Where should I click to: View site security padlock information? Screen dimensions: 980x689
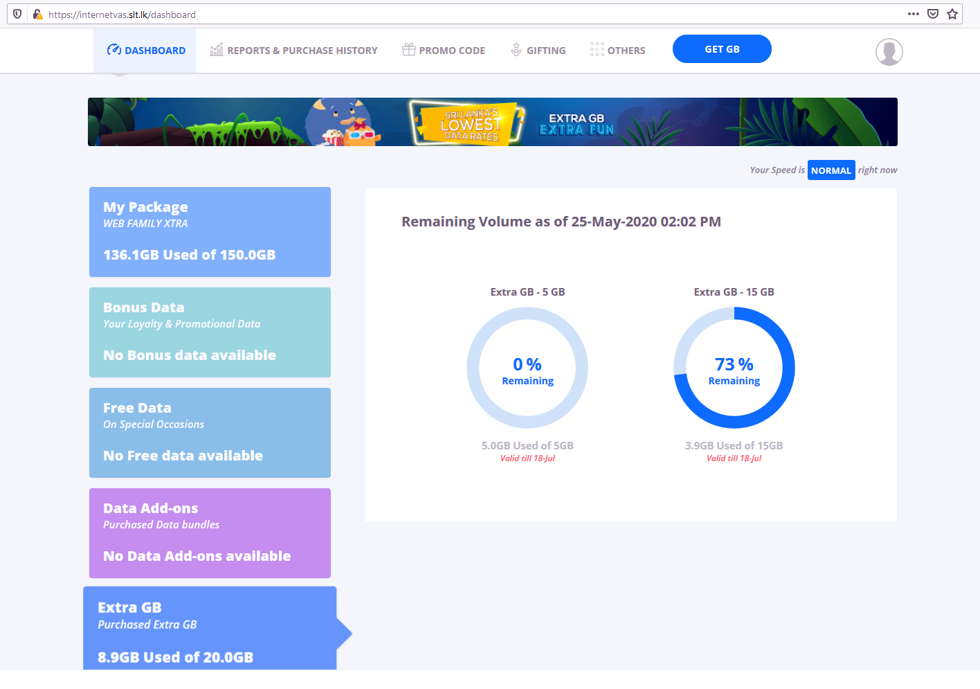tap(38, 14)
